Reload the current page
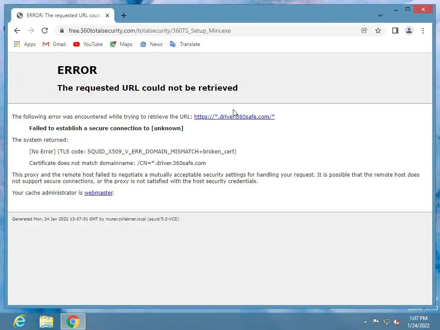 point(45,31)
